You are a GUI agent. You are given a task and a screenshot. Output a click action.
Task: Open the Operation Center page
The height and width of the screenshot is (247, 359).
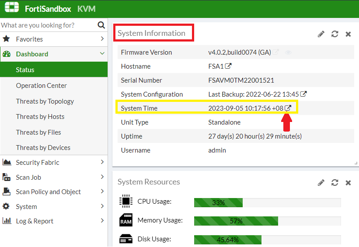[42, 86]
